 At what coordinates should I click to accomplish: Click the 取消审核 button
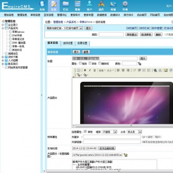(146, 34)
